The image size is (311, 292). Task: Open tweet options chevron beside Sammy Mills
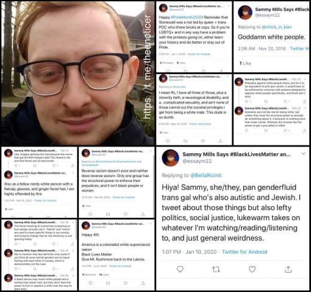(x=303, y=154)
